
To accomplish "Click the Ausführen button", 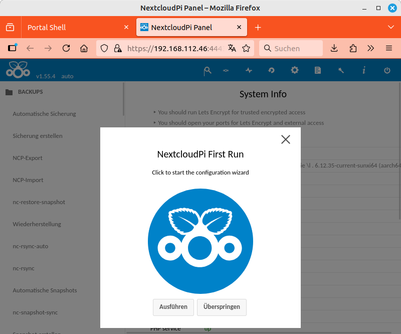I will pos(173,307).
